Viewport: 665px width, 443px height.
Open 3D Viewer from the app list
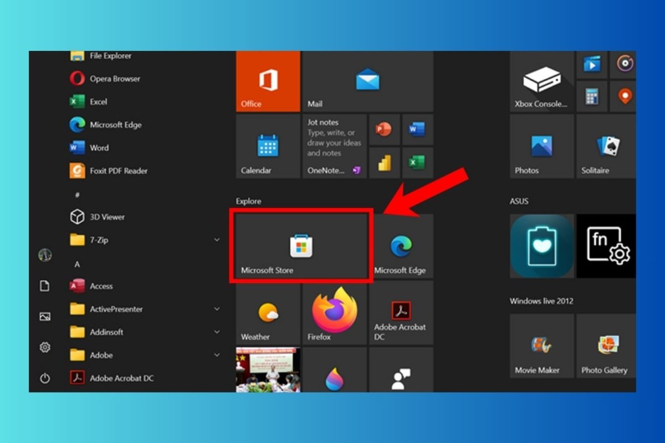145,217
